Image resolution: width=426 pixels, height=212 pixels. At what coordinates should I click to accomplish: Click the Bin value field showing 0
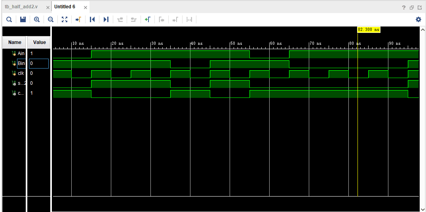point(39,63)
